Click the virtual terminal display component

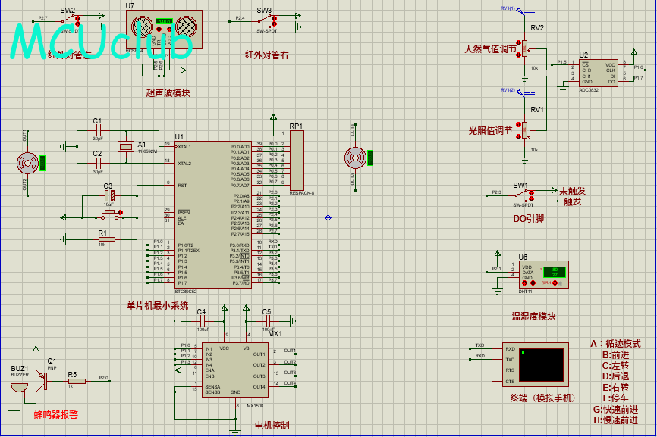coord(543,365)
